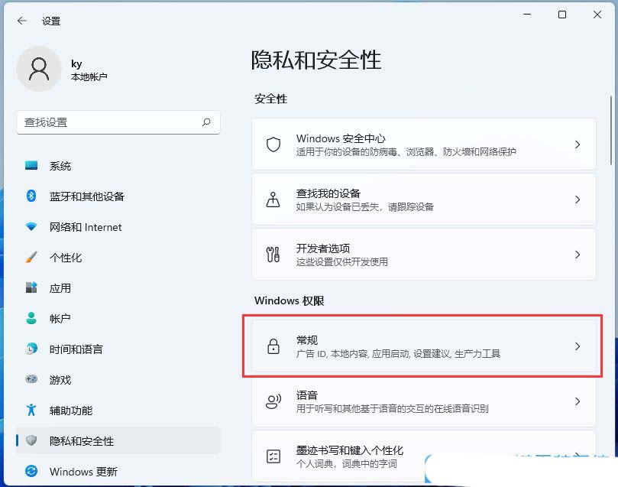The width and height of the screenshot is (618, 487).
Task: Select the 应用 apps icon
Action: 31,288
